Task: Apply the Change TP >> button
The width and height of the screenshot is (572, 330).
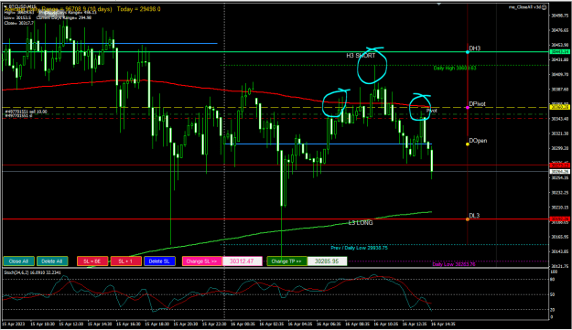Action: coord(286,261)
